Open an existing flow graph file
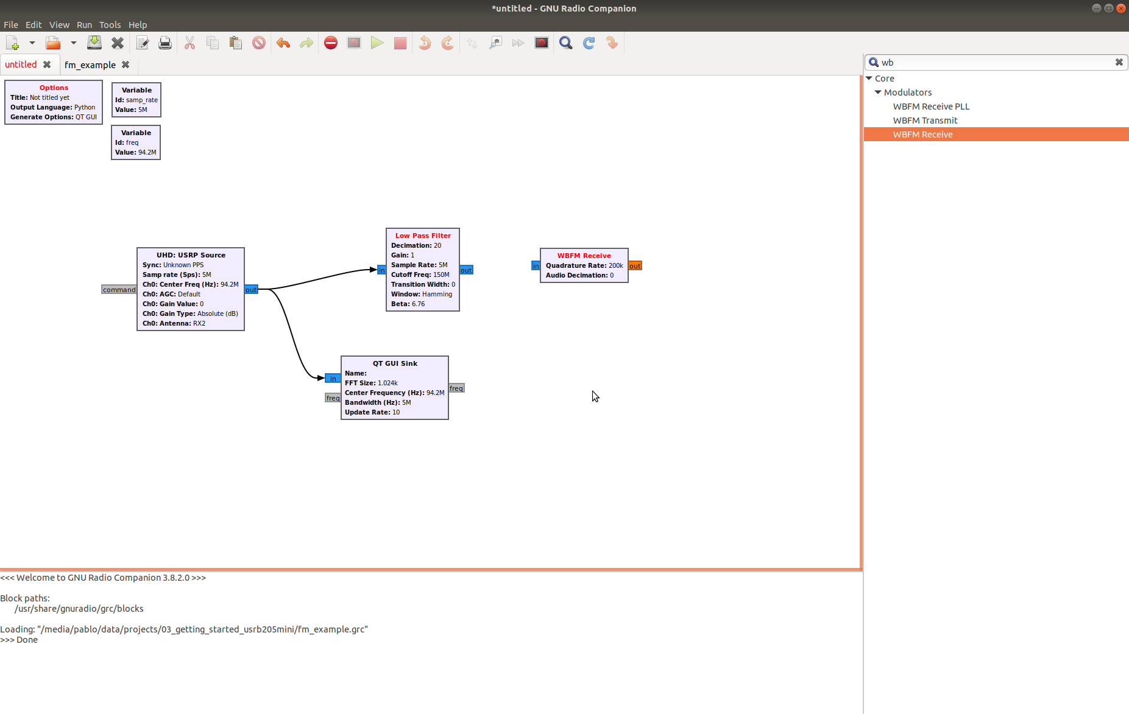Screen dimensions: 1129x714 point(53,43)
